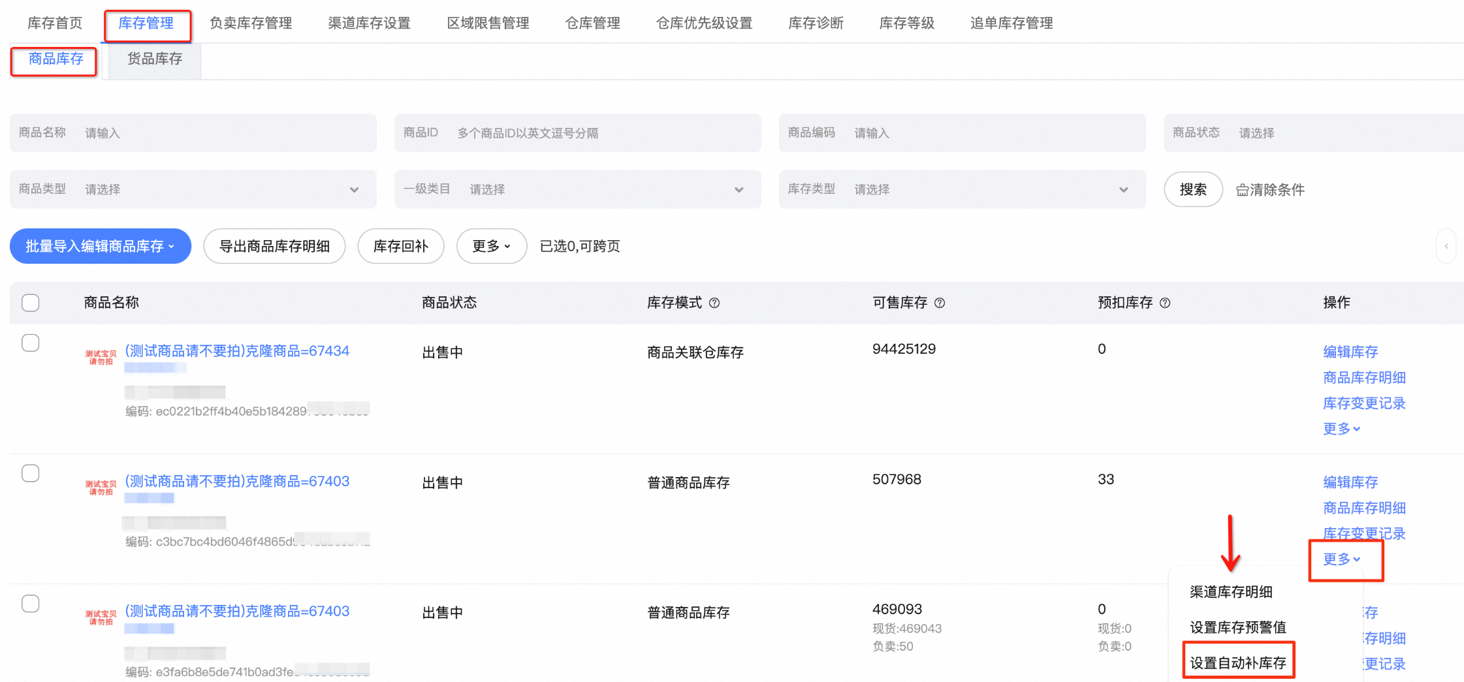Click the 商品名称 column header
The height and width of the screenshot is (682, 1464).
point(112,303)
